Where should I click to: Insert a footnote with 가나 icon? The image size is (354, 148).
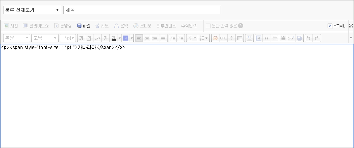pyautogui.click(x=291, y=38)
